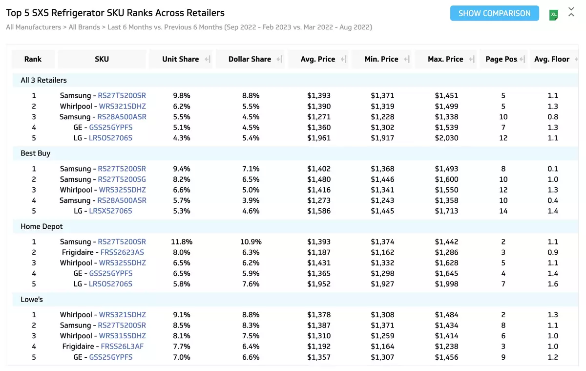The image size is (586, 371).
Task: Open WRS321SDHZ link under Lowe's
Action: [123, 315]
